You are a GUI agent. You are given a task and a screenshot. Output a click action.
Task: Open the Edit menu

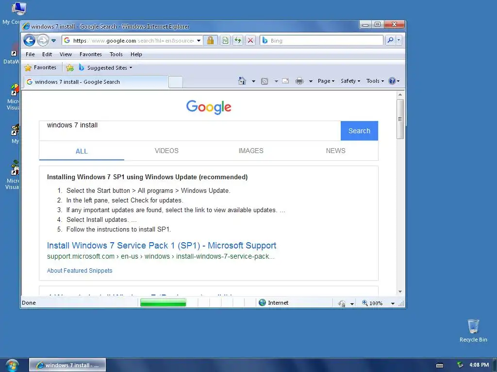coord(47,54)
